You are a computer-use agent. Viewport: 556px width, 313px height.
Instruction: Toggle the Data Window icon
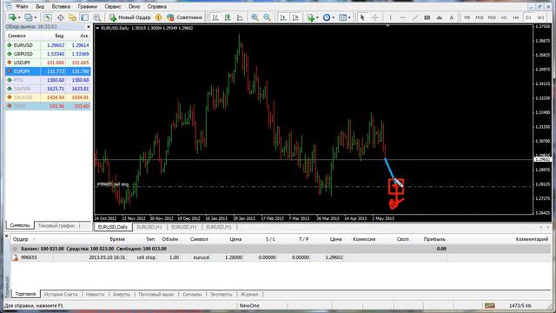pyautogui.click(x=60, y=17)
